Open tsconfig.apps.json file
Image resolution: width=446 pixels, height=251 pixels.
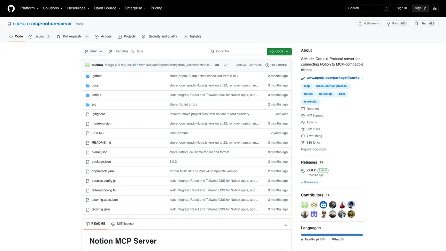105,200
